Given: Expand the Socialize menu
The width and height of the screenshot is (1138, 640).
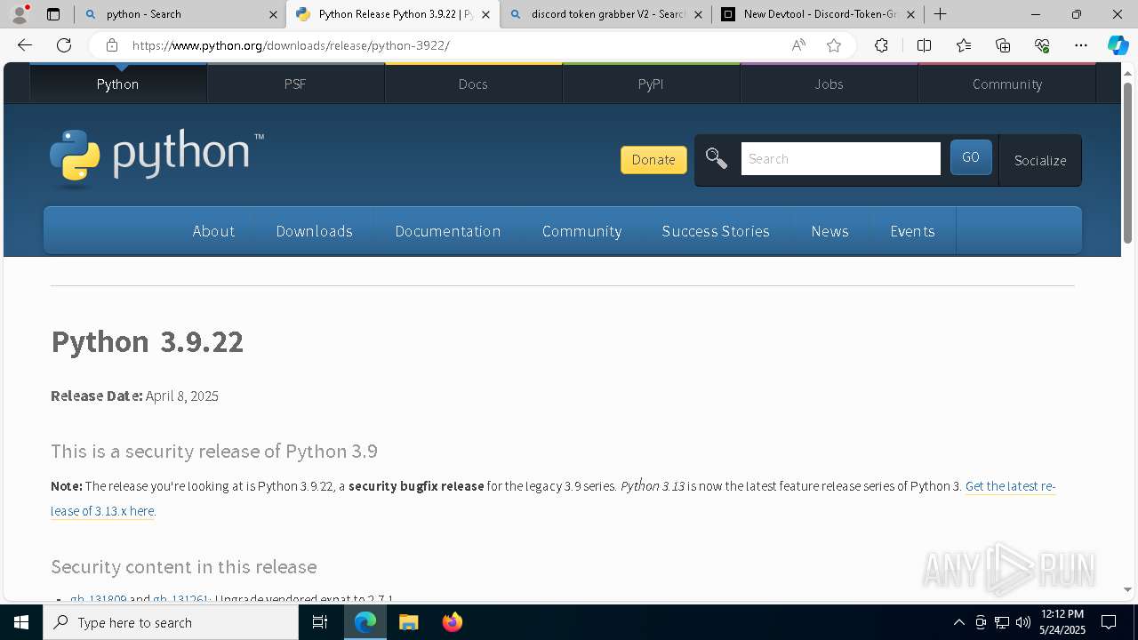Looking at the screenshot, I should coord(1040,160).
